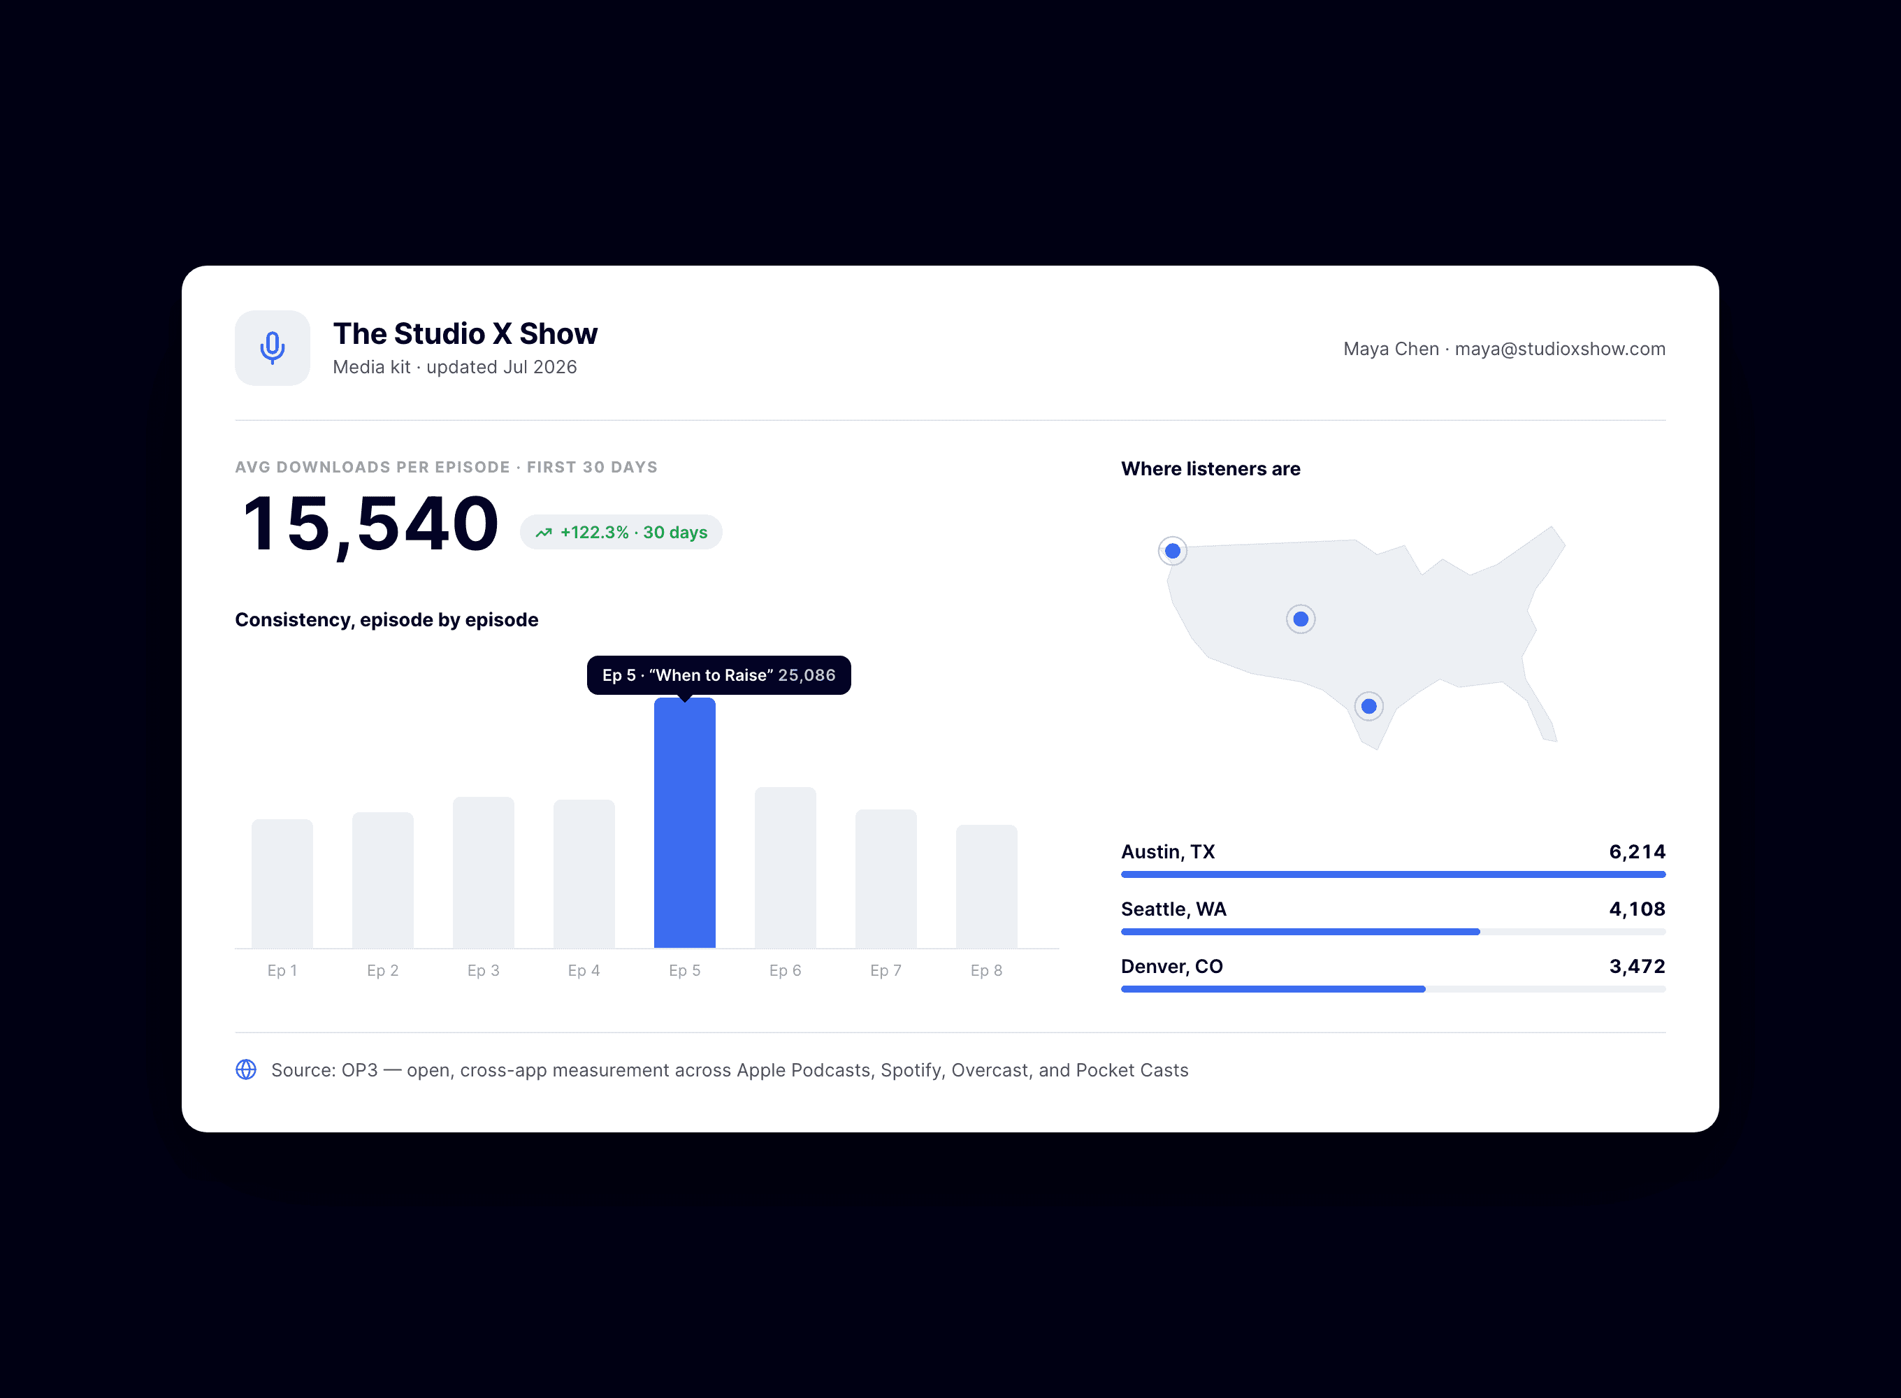Click the Austin, TX progress bar
1901x1398 pixels.
point(1394,874)
